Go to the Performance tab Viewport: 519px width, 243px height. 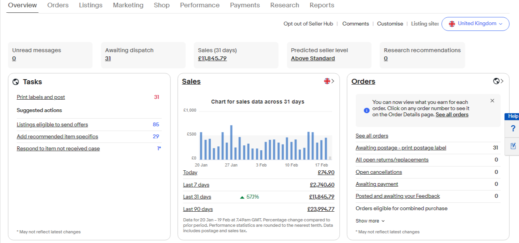pyautogui.click(x=200, y=5)
